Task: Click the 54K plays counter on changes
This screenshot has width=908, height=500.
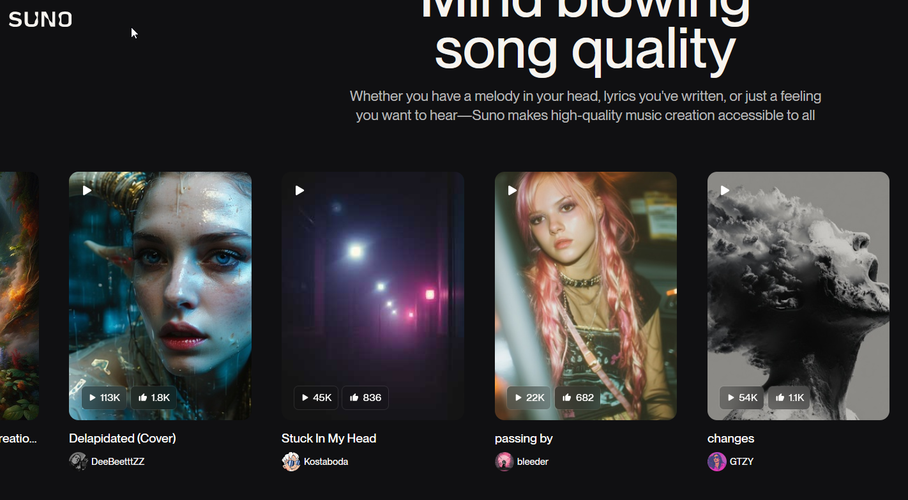Action: click(x=742, y=398)
